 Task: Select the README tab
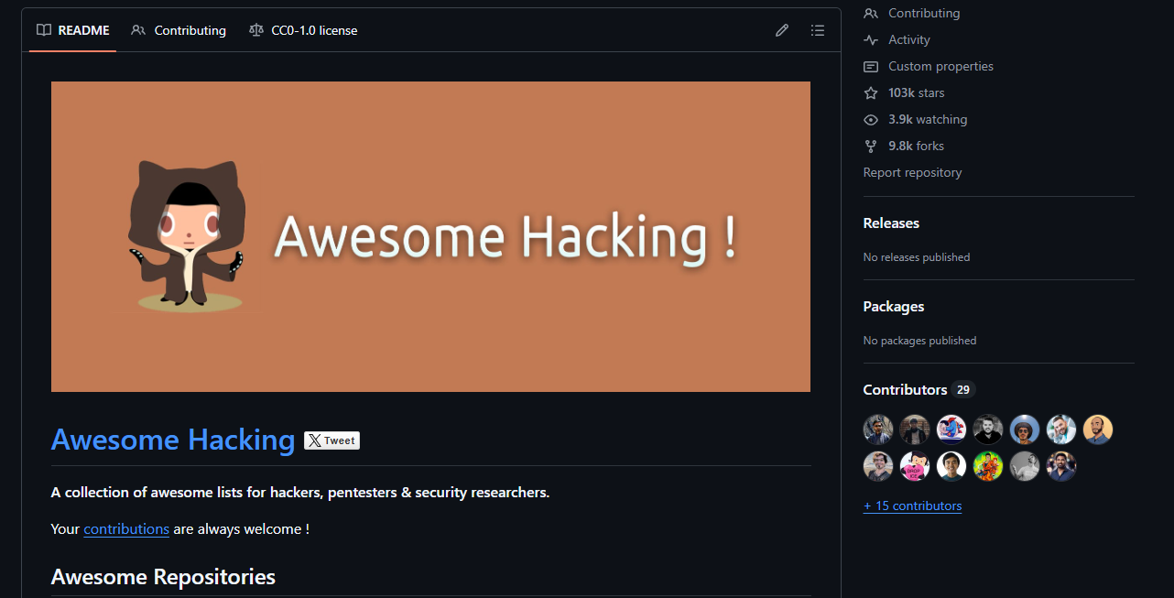click(x=72, y=30)
